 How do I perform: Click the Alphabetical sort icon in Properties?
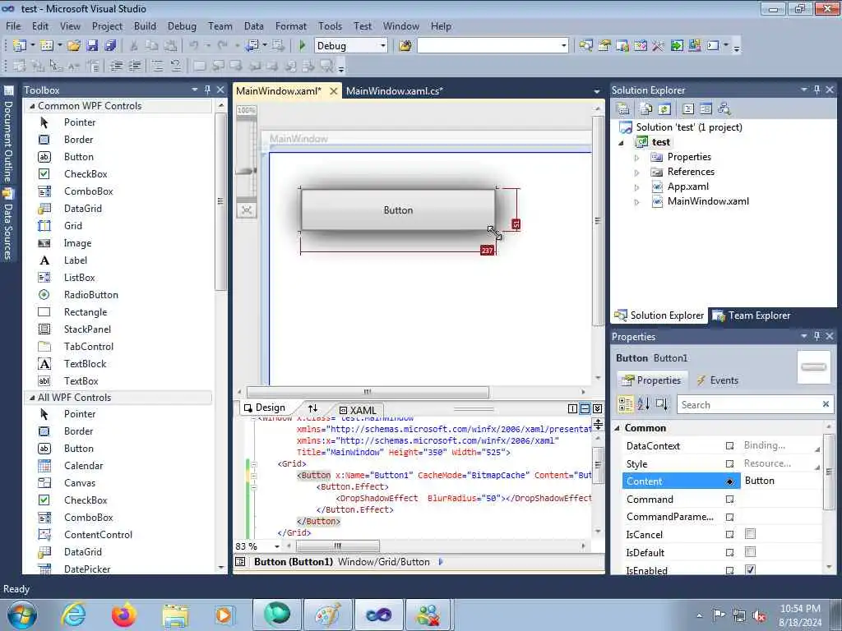coord(643,404)
